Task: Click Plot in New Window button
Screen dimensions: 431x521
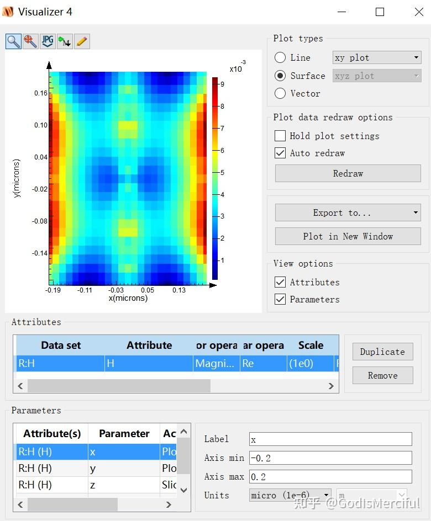Action: pyautogui.click(x=348, y=236)
